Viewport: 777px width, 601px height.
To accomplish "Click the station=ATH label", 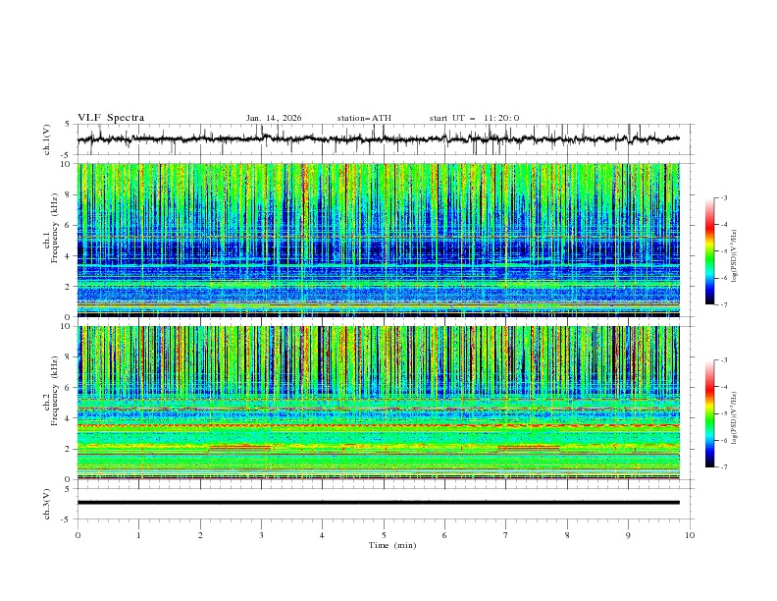I will tap(364, 118).
